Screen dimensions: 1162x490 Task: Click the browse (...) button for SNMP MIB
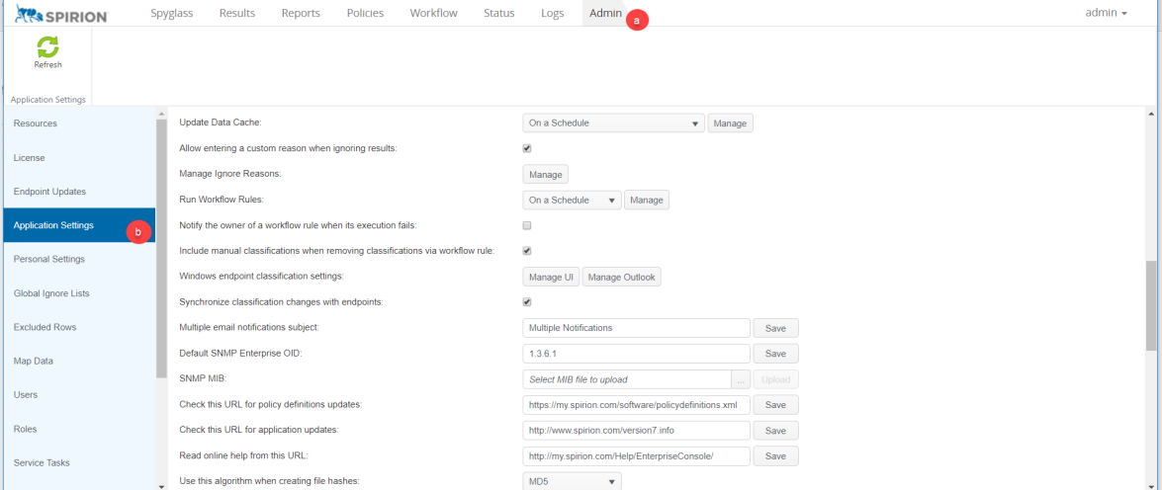[x=741, y=379]
